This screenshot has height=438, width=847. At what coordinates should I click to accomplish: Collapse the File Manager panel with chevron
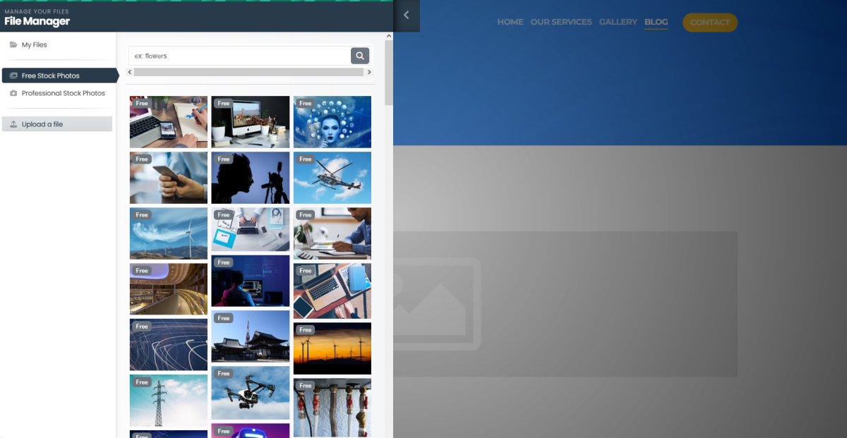click(406, 15)
